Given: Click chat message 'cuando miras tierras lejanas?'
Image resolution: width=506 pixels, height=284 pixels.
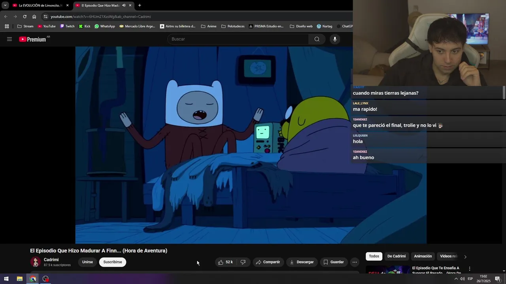Looking at the screenshot, I should click(385, 93).
